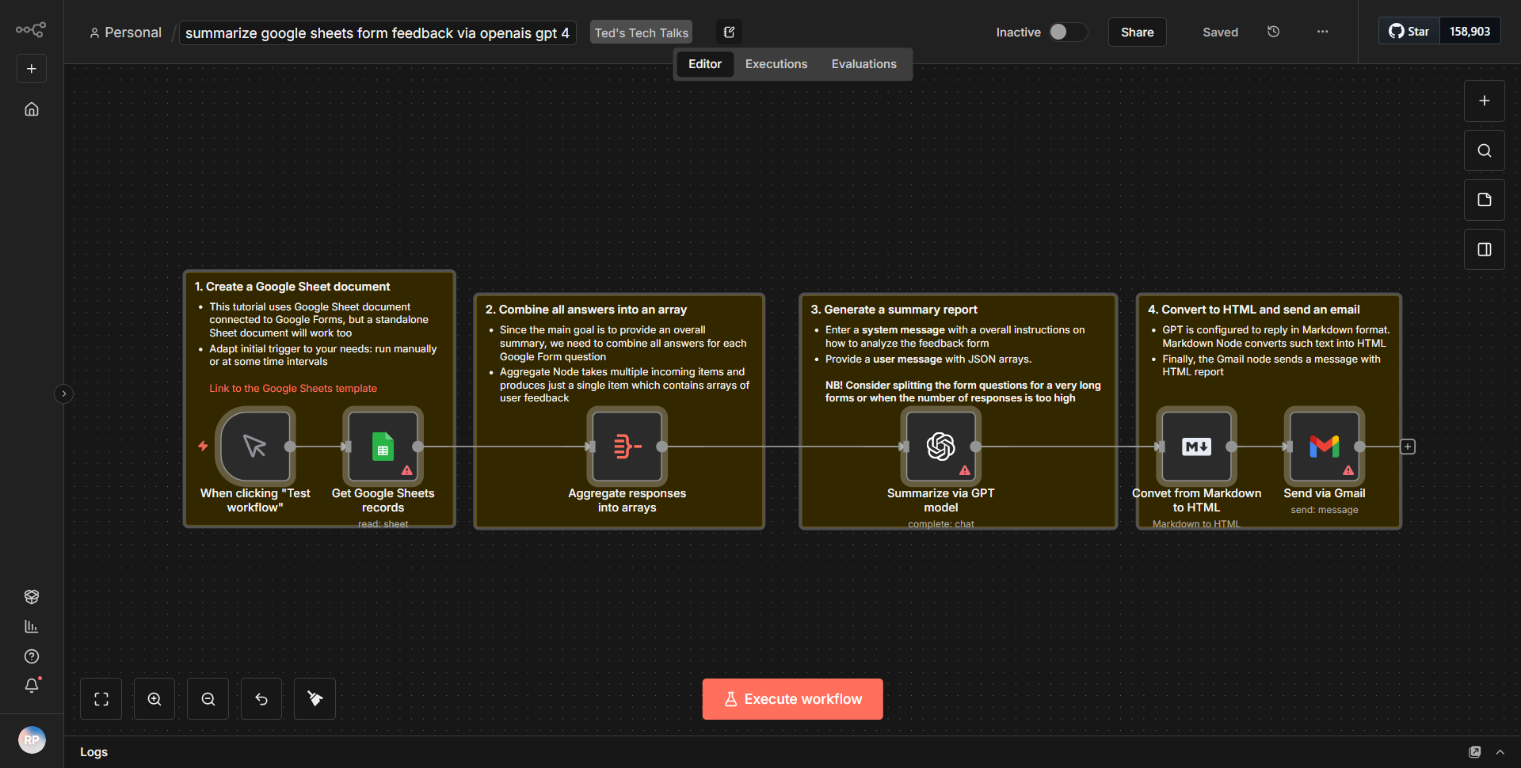Viewport: 1521px width, 768px height.
Task: Click the trigger lightning bolt icon
Action: (x=203, y=447)
